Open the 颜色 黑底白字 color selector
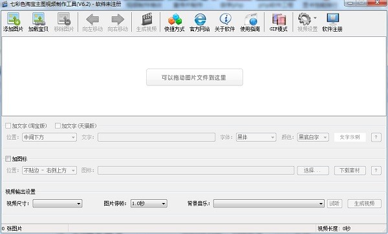 pyautogui.click(x=313, y=137)
